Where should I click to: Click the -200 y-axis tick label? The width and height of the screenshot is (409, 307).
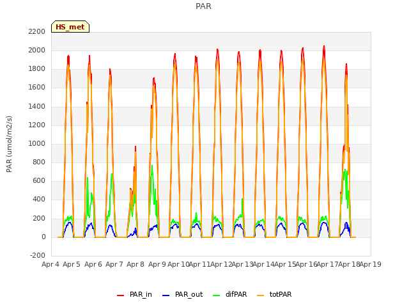38,255
